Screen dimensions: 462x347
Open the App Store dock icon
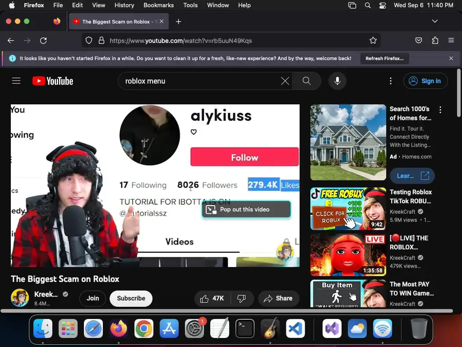pos(169,328)
